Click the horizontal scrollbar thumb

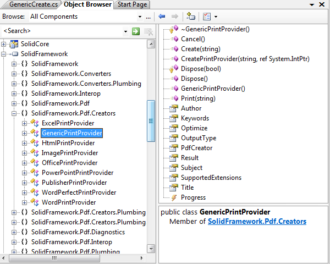[54, 258]
